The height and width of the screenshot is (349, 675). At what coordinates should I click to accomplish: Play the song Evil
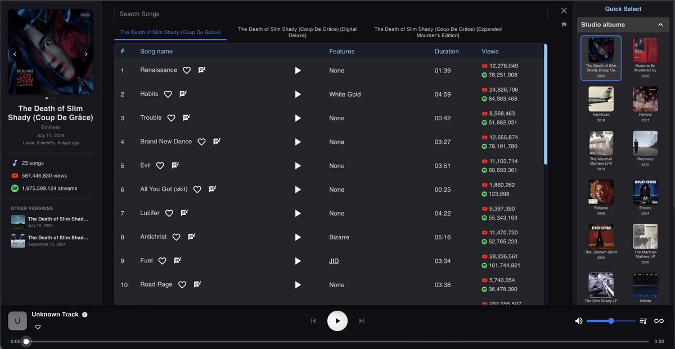point(298,166)
